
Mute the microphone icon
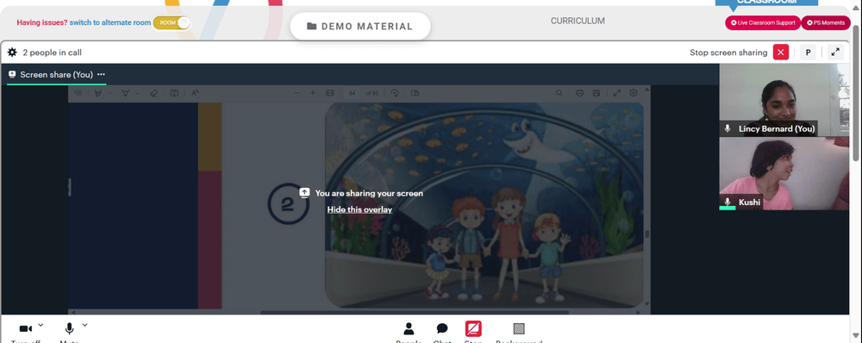[x=69, y=328]
